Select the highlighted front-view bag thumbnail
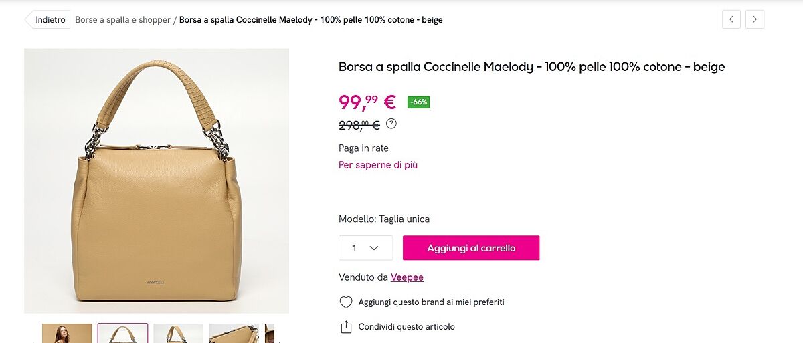This screenshot has height=343, width=803. click(122, 334)
